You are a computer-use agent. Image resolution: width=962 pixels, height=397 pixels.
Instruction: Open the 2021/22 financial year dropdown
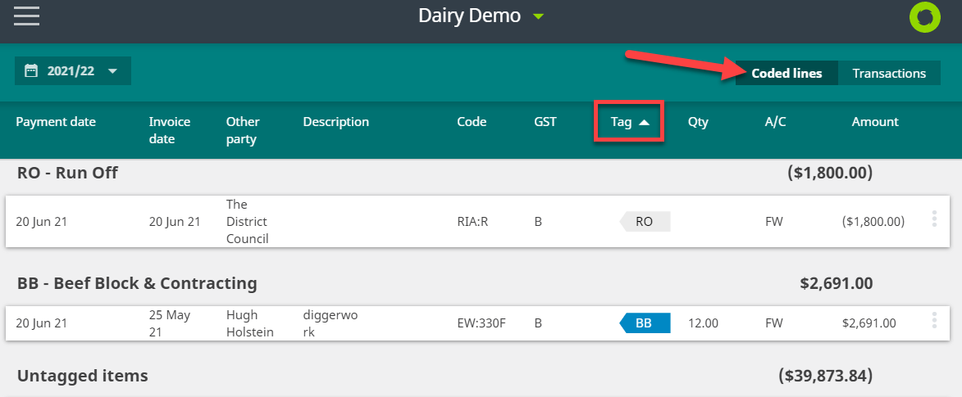point(73,71)
